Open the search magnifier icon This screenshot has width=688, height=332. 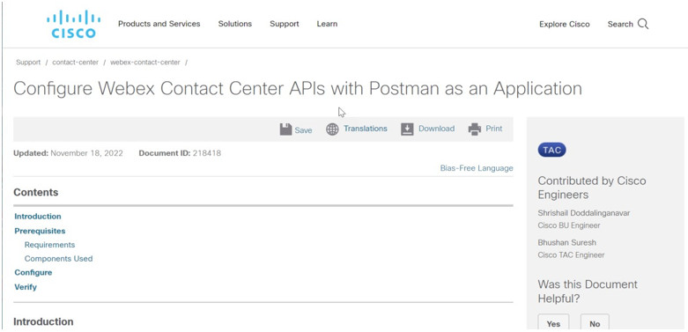tap(643, 24)
